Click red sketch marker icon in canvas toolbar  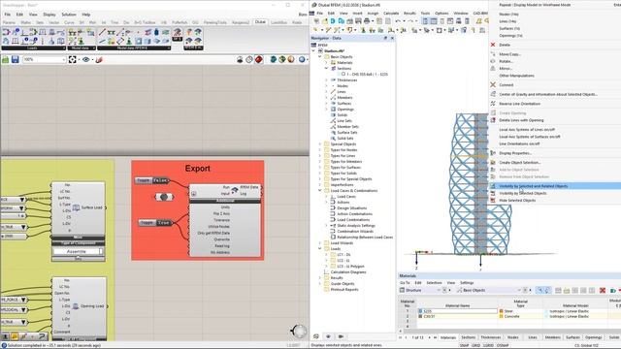click(99, 59)
